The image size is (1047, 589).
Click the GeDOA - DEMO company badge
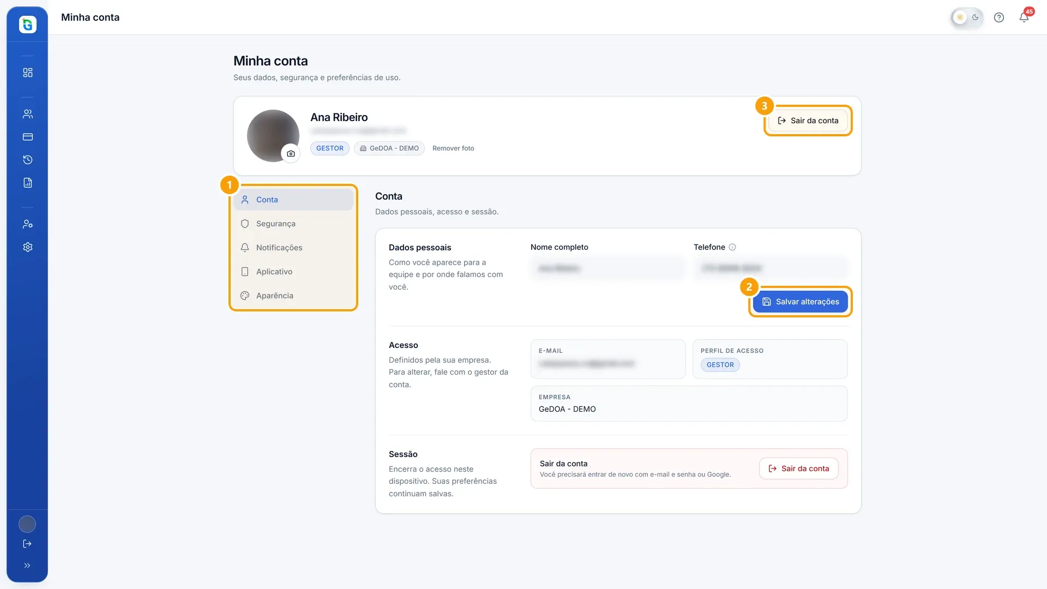point(389,148)
